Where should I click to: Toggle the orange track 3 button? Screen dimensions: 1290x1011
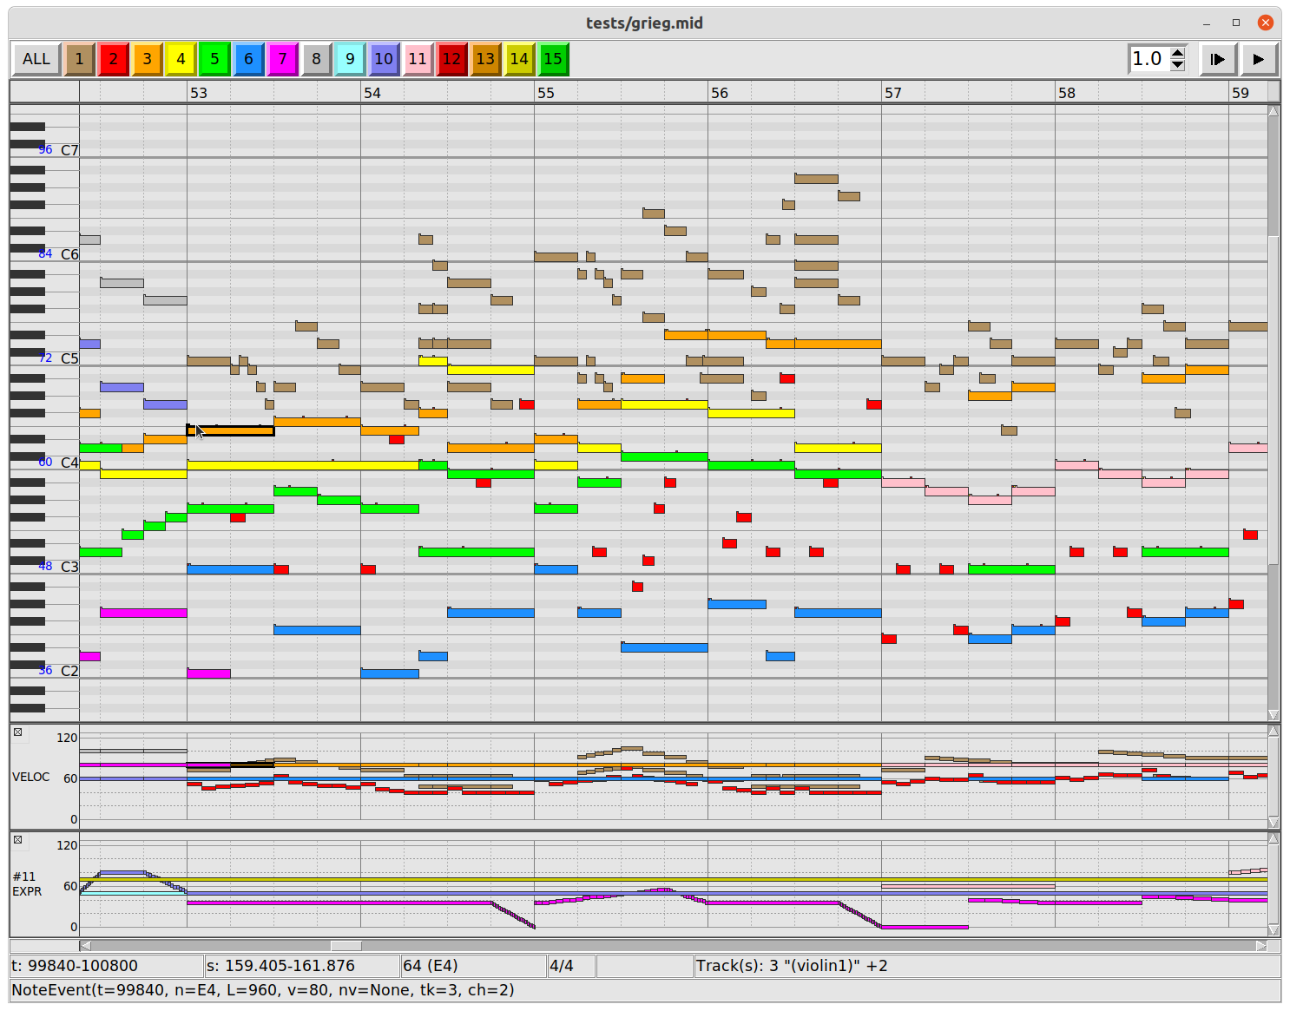147,59
